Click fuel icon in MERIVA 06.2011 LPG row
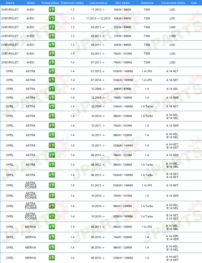This screenshot has height=263, width=202. pos(52,227)
